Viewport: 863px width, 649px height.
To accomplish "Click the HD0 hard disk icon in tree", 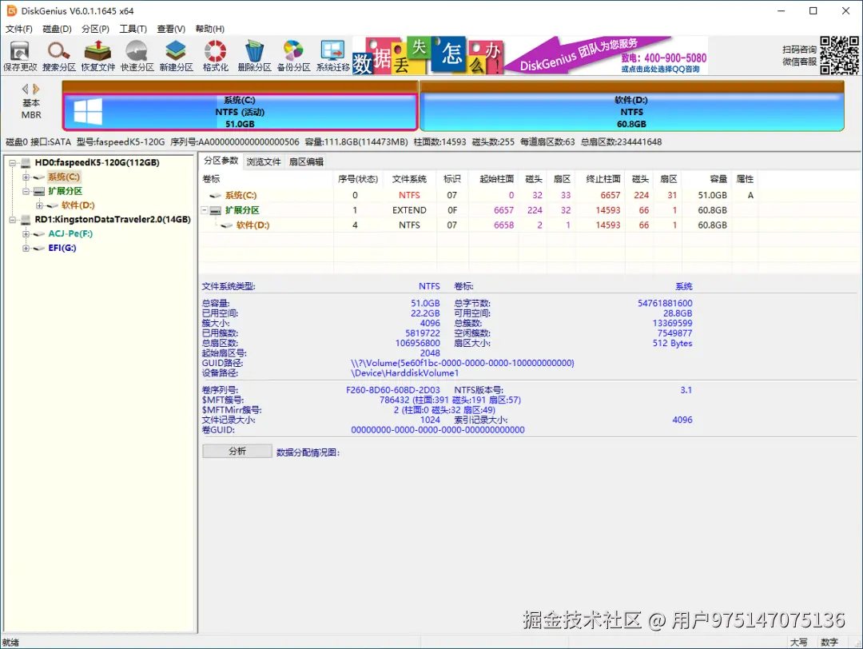I will (x=26, y=163).
